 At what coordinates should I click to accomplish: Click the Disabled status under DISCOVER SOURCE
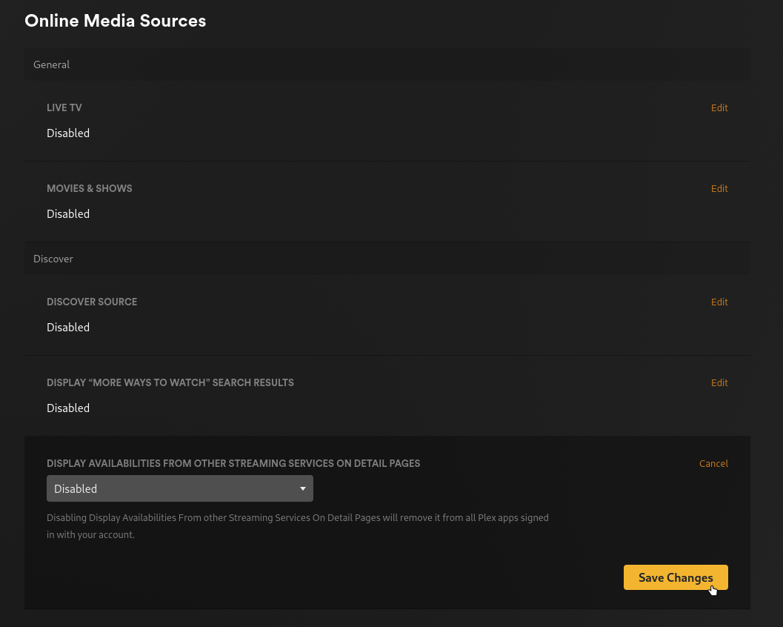68,327
